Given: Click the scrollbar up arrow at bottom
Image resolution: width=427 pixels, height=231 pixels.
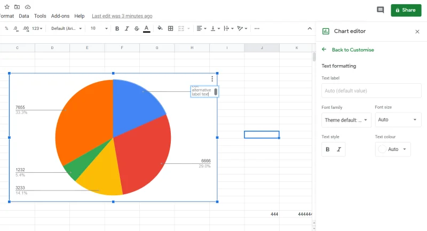Looking at the screenshot, I should [x=314, y=223].
